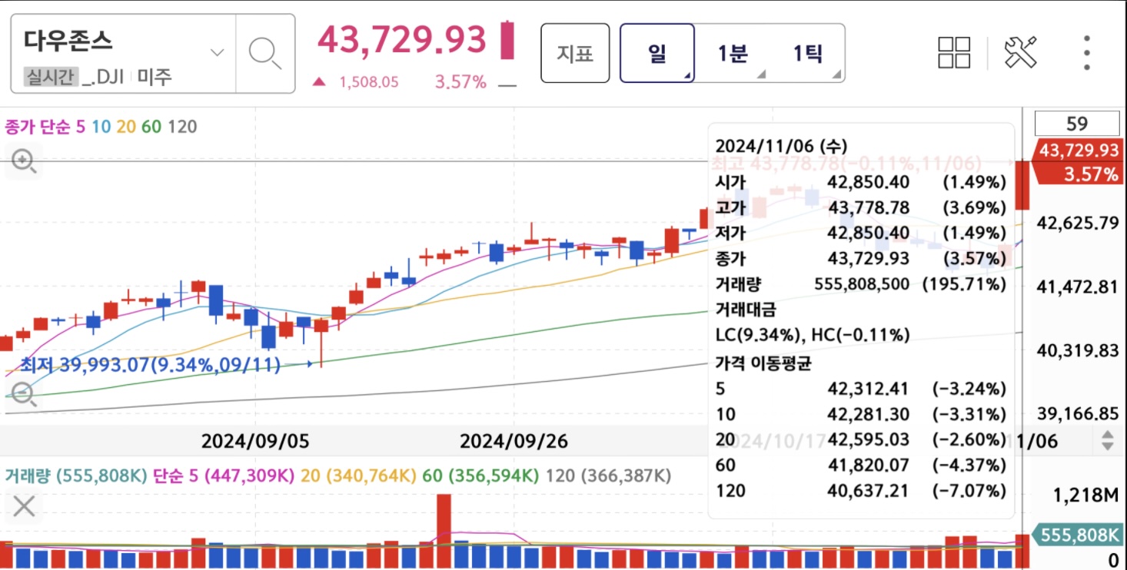1127x570 pixels.
Task: Click the 2024/09/05 date axis label
Action: [x=255, y=442]
